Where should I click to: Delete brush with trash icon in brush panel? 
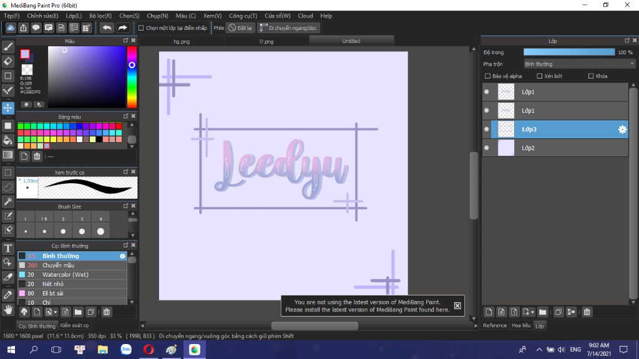coord(106,312)
